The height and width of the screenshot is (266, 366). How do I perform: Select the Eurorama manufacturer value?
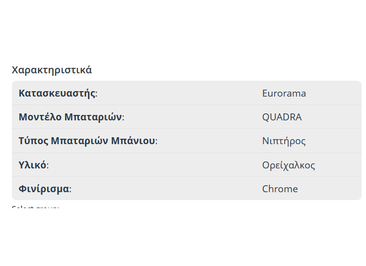tap(284, 93)
